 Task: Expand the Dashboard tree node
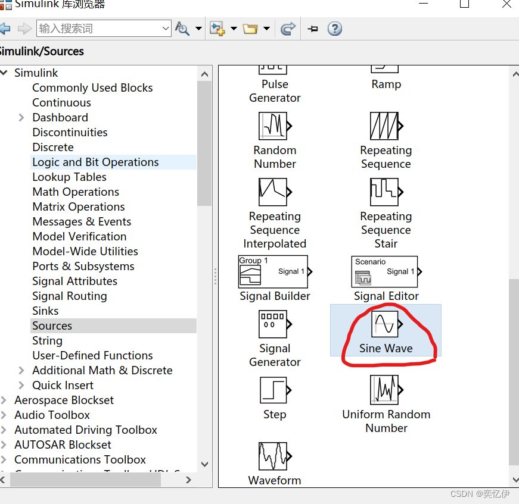click(x=21, y=117)
